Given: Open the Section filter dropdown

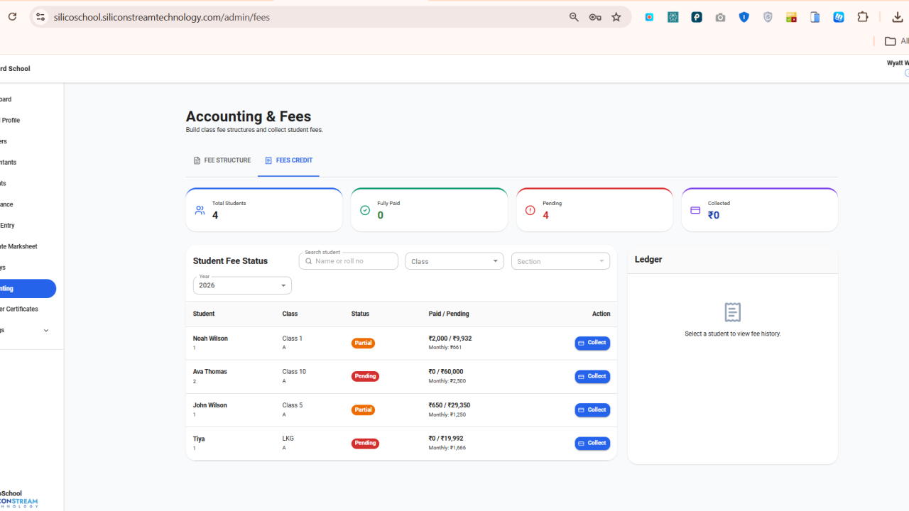Looking at the screenshot, I should click(x=560, y=261).
